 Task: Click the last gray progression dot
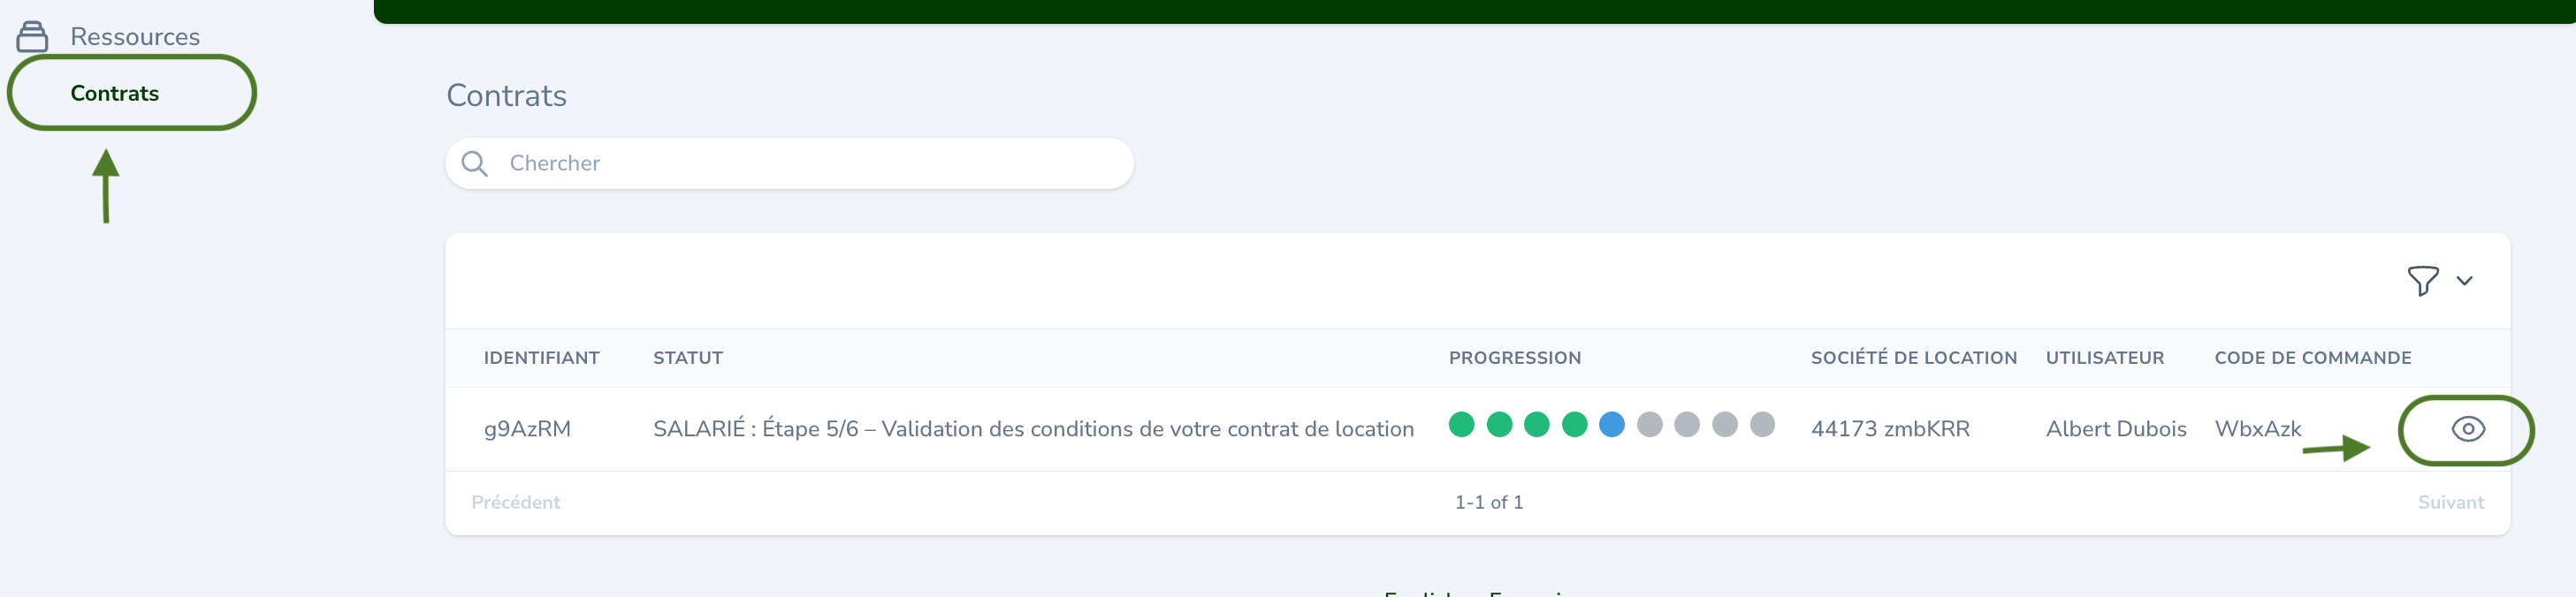tap(1762, 426)
